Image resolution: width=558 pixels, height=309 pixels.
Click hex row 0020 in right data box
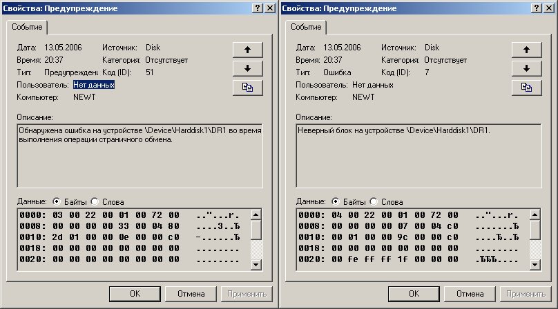(x=409, y=259)
